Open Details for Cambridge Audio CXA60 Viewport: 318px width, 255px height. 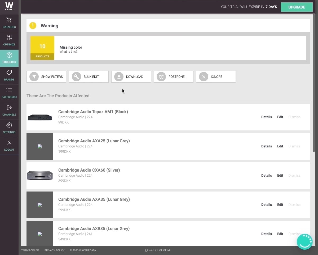[x=267, y=175]
